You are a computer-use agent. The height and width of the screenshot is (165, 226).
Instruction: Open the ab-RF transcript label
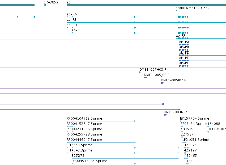180,36
